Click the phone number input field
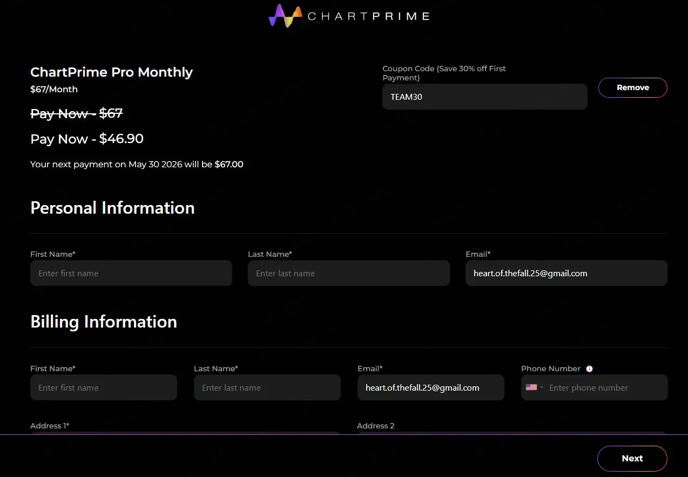 [605, 387]
